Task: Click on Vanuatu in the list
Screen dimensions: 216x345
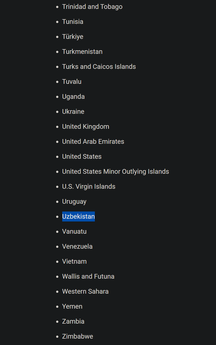Action: pyautogui.click(x=74, y=231)
